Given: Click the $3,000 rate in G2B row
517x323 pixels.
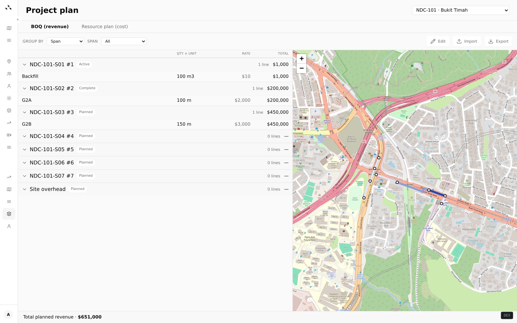Looking at the screenshot, I should coord(242,124).
